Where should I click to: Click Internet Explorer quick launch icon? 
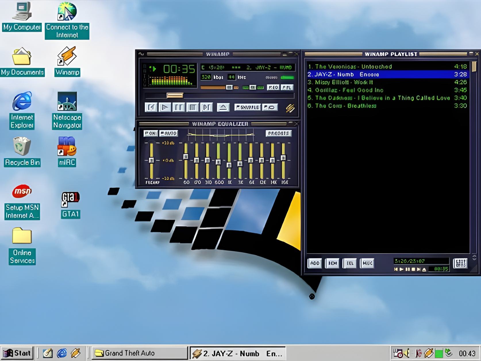[x=62, y=353]
